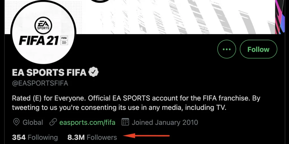Follow the EA SPORTS FIFA account
Image resolution: width=289 pixels, height=144 pixels.
pos(258,49)
